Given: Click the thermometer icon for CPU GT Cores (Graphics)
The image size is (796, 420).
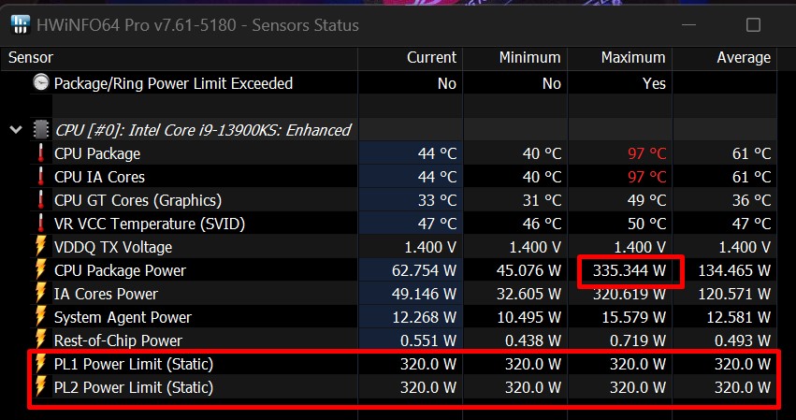Looking at the screenshot, I should 40,199.
